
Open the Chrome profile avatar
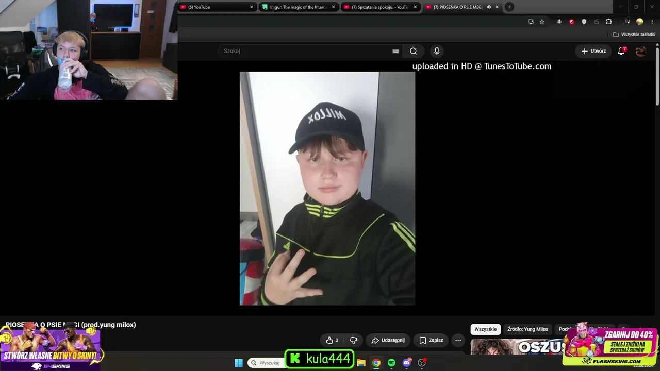(x=640, y=22)
